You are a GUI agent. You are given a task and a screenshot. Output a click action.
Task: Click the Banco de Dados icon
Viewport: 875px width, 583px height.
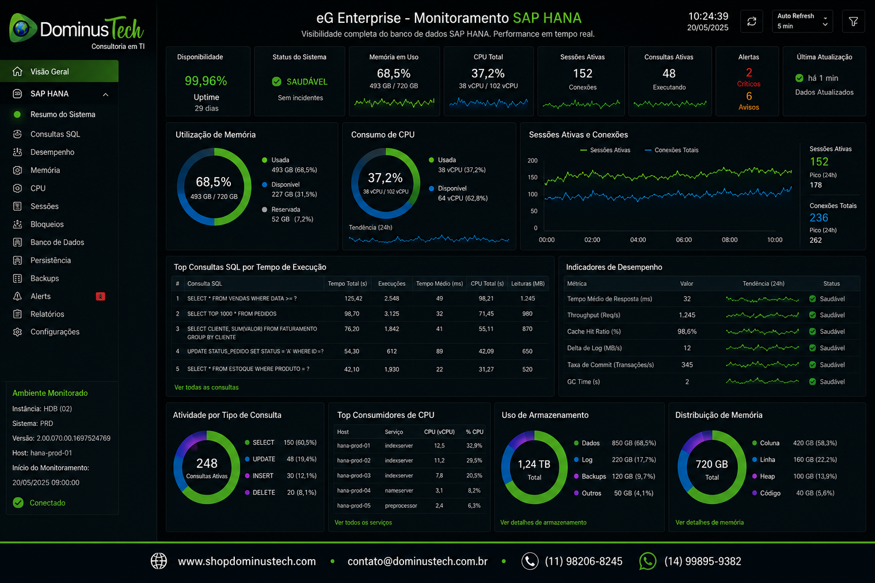click(18, 243)
